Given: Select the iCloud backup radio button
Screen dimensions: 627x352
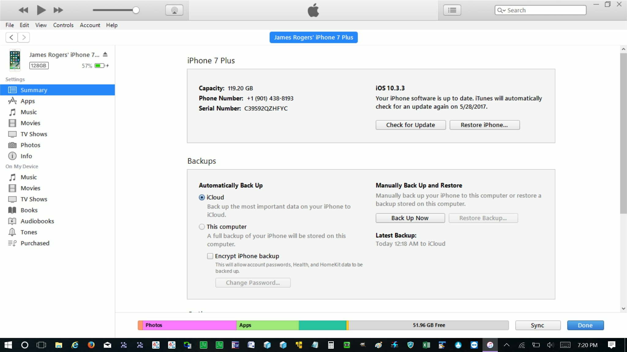Looking at the screenshot, I should pyautogui.click(x=202, y=197).
